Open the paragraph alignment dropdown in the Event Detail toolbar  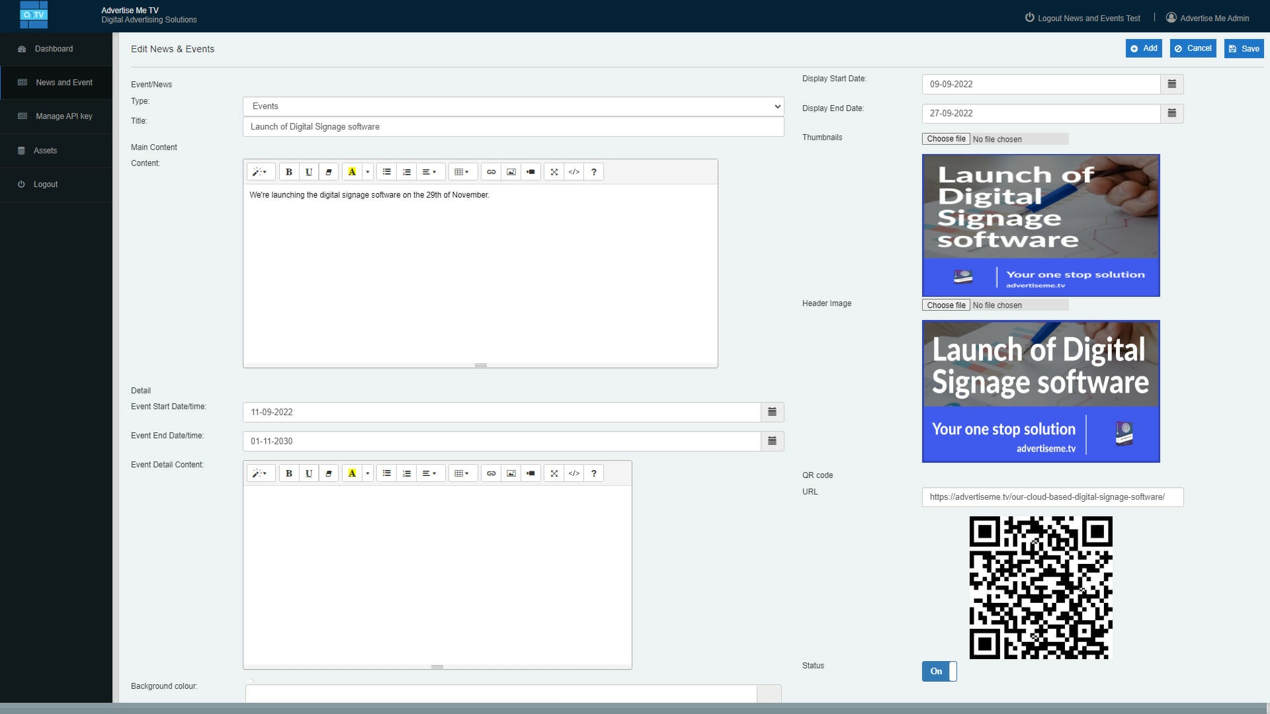coord(429,473)
